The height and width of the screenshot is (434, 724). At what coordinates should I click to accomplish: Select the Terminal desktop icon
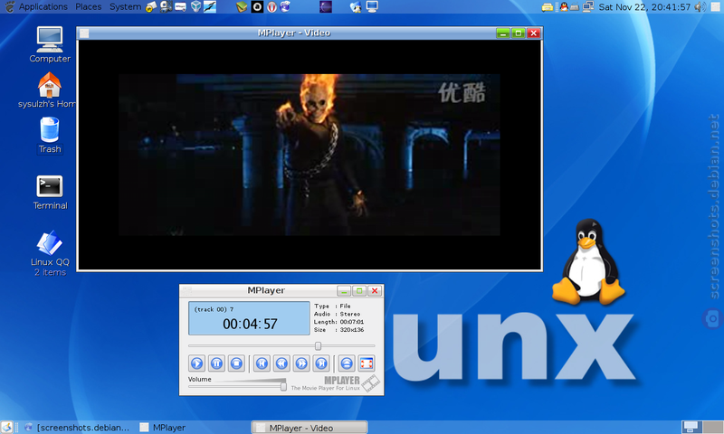click(x=50, y=193)
